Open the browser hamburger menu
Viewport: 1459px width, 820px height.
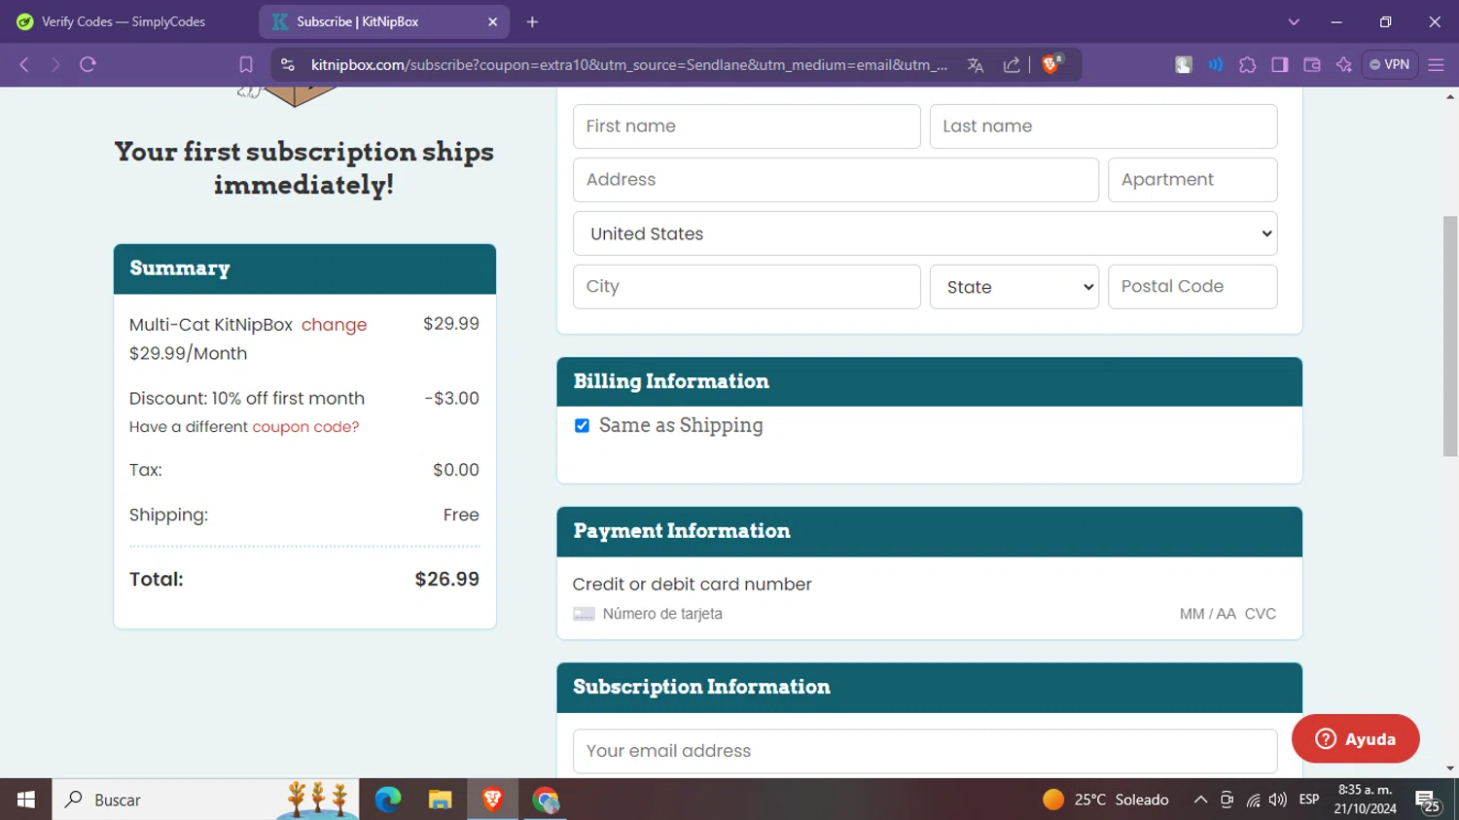pos(1436,64)
